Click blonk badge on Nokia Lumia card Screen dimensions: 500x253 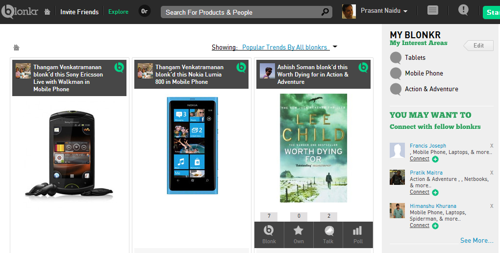(241, 67)
